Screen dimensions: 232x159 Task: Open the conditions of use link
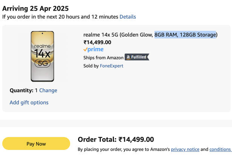click(220, 150)
